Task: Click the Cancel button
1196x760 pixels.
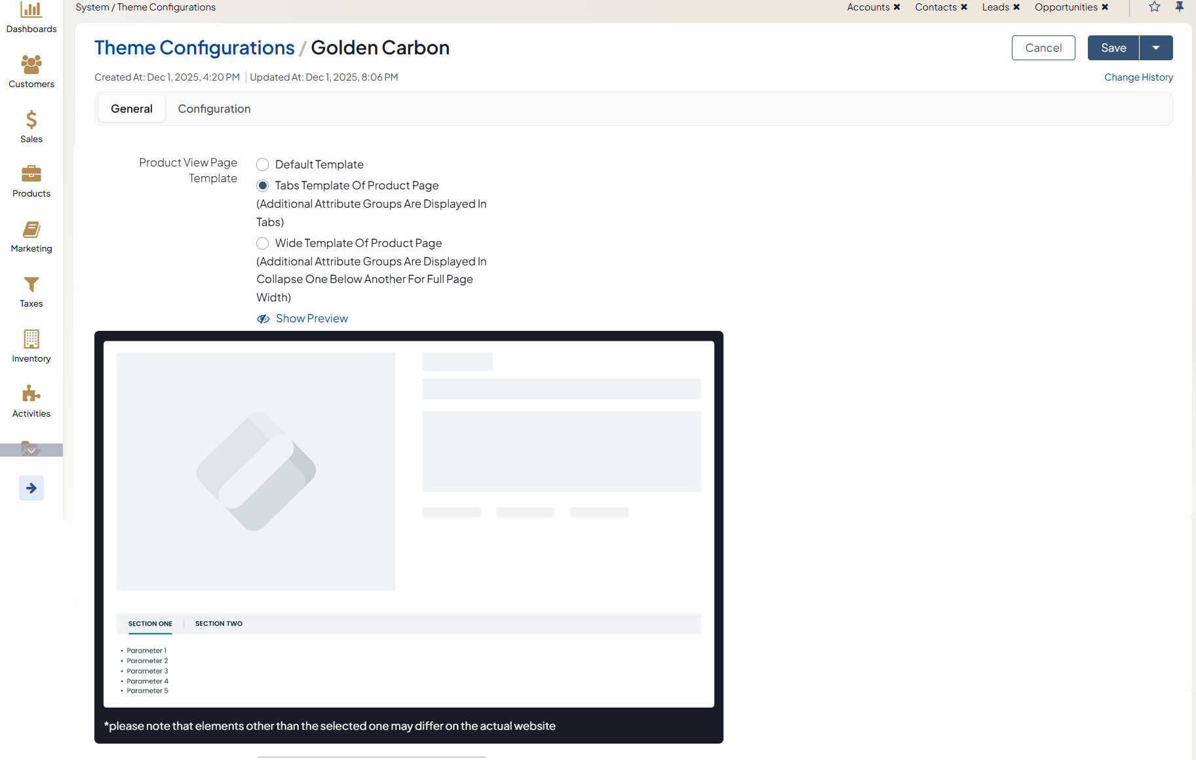Action: (1043, 48)
